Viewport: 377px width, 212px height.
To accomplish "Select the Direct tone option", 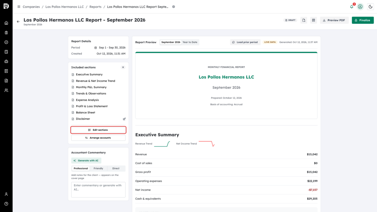I will coord(116,169).
